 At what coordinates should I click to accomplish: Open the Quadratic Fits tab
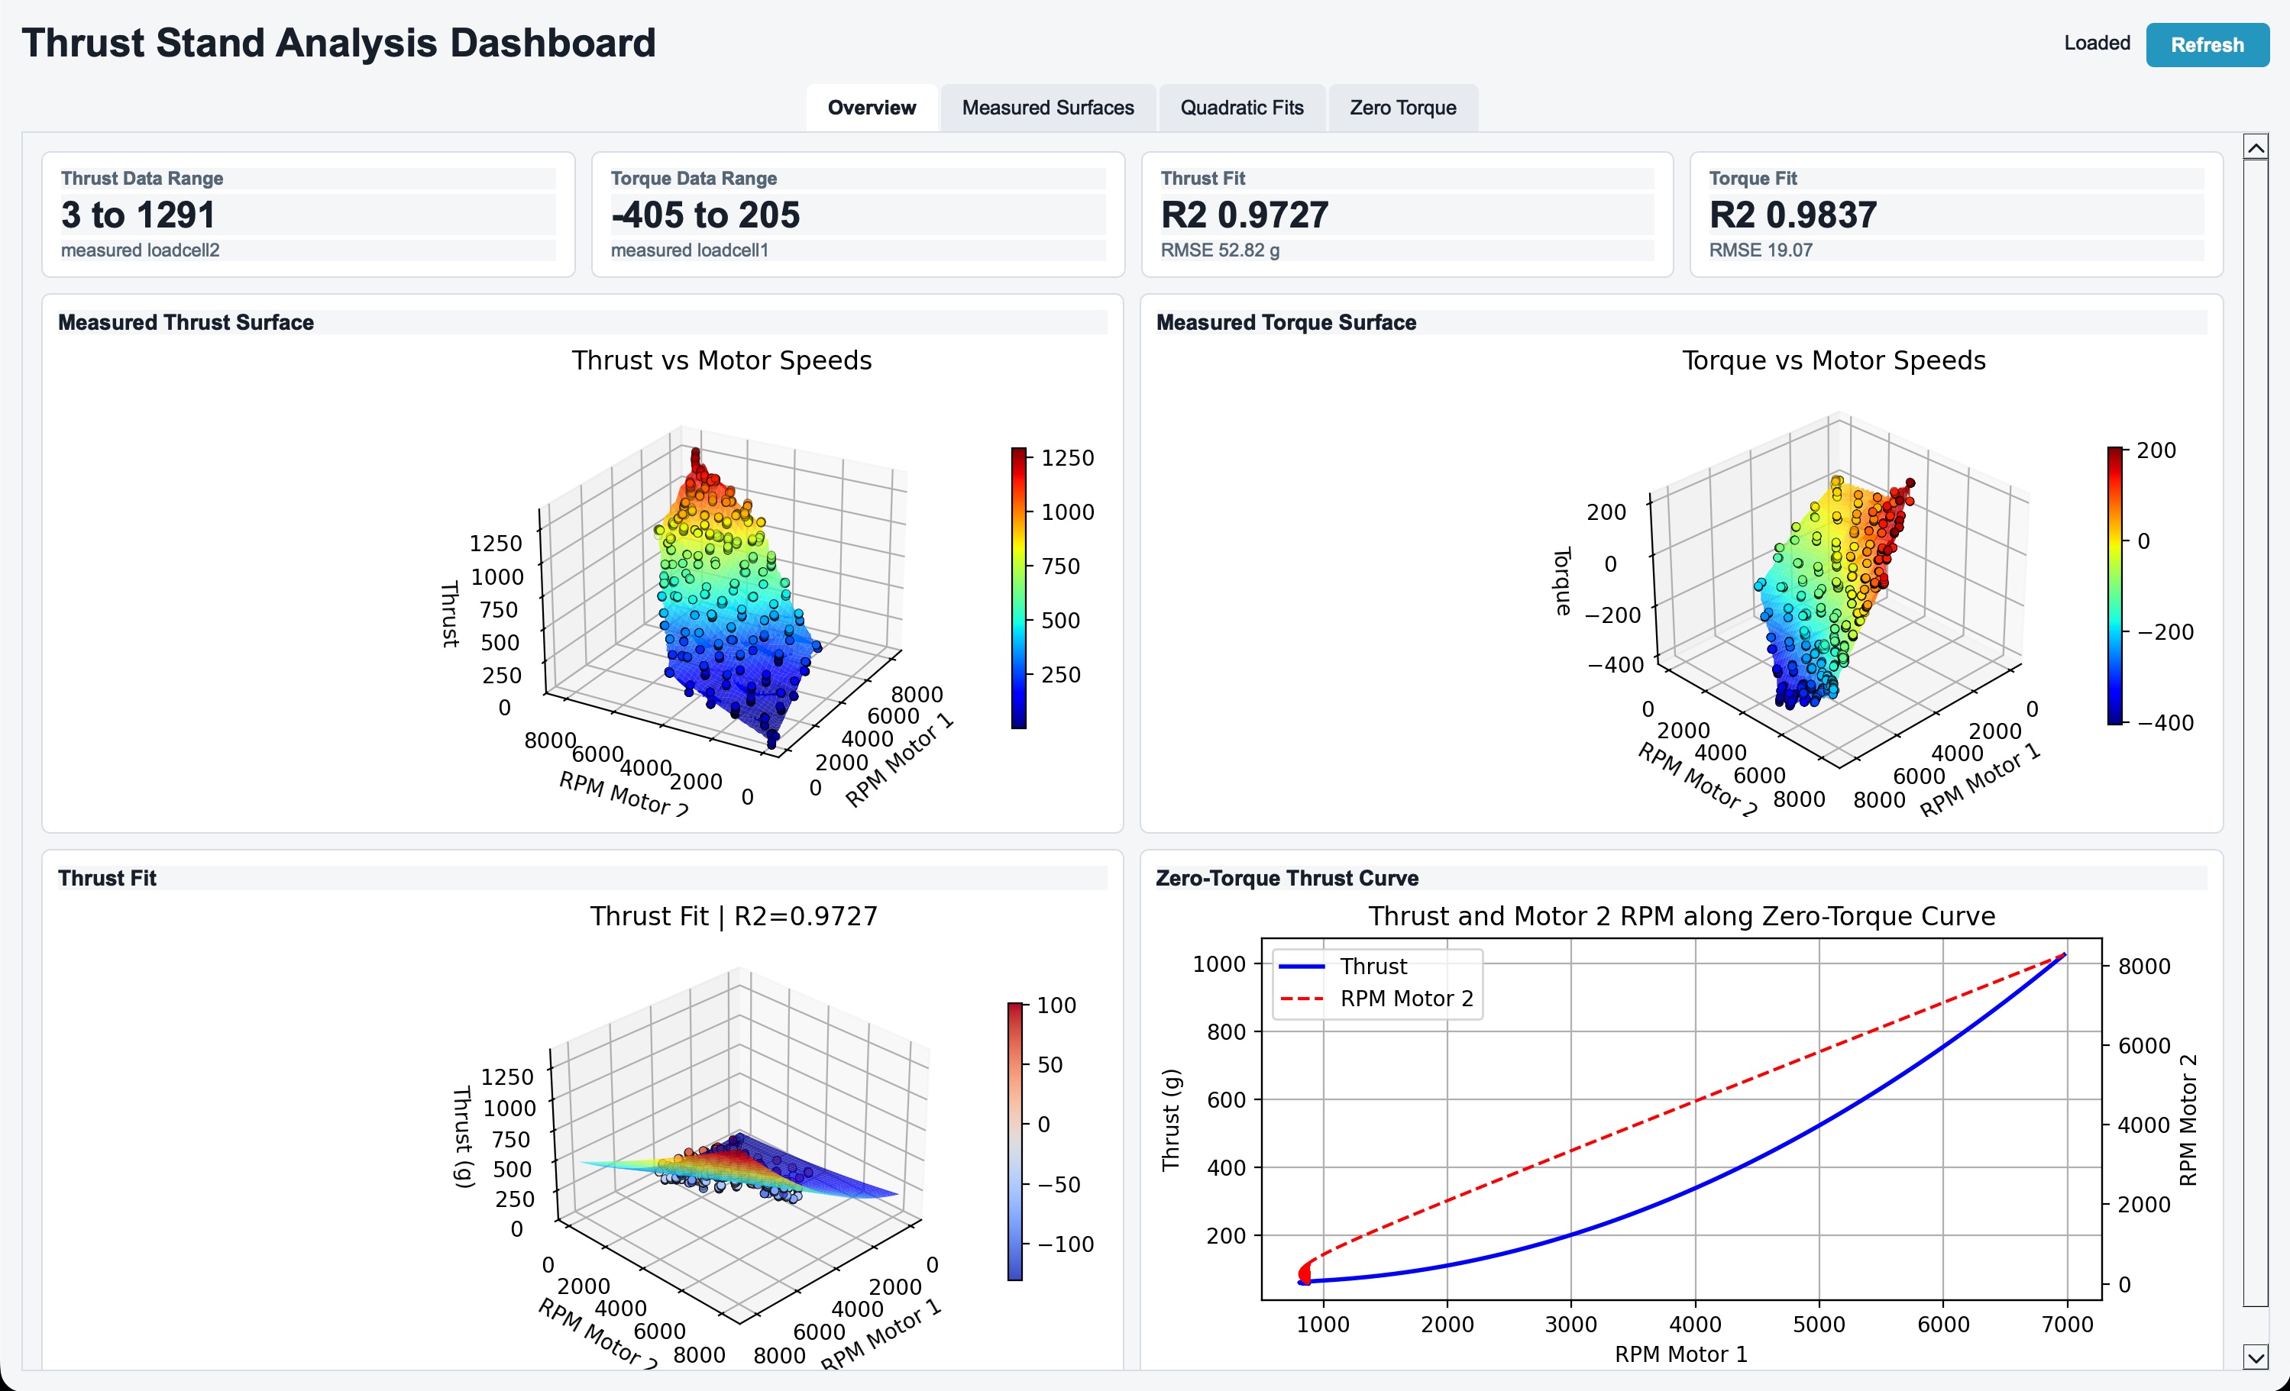[1242, 108]
